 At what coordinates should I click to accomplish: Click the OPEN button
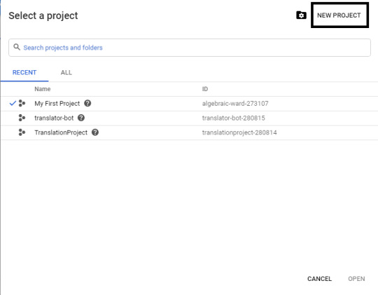pyautogui.click(x=356, y=279)
